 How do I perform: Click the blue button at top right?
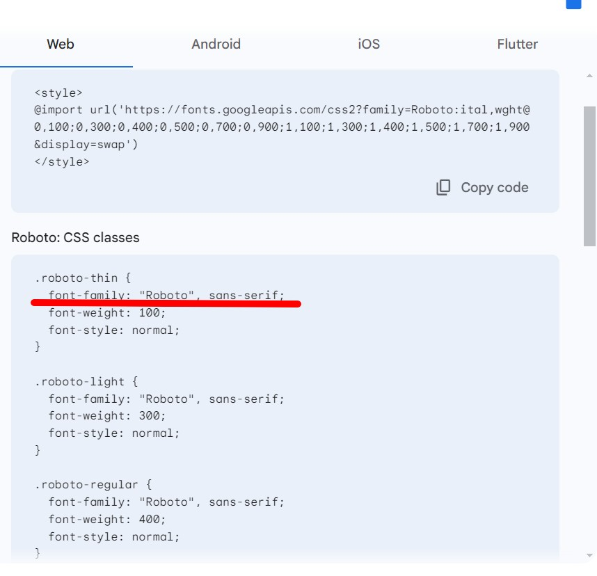point(573,4)
